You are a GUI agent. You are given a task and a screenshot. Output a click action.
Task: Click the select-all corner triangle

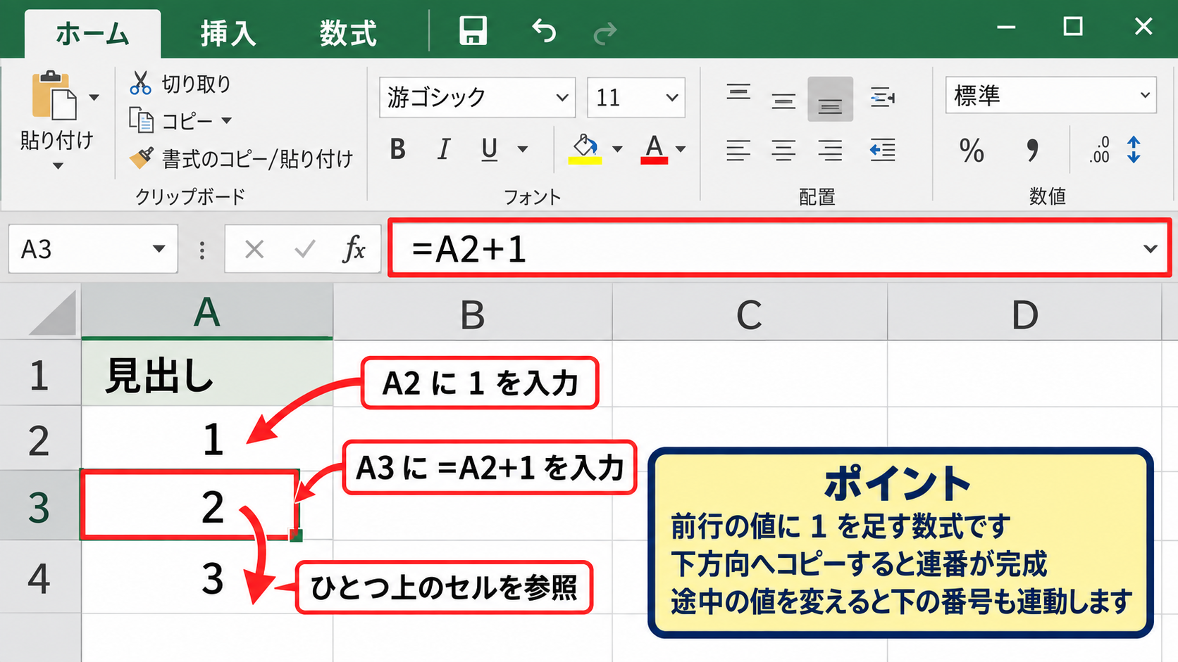point(54,314)
